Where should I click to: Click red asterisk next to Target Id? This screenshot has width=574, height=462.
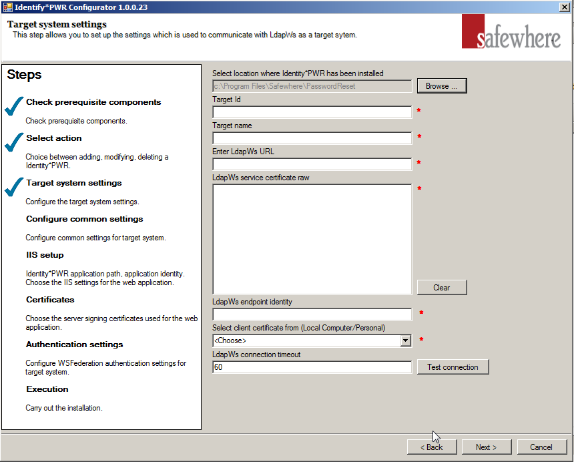coord(418,110)
